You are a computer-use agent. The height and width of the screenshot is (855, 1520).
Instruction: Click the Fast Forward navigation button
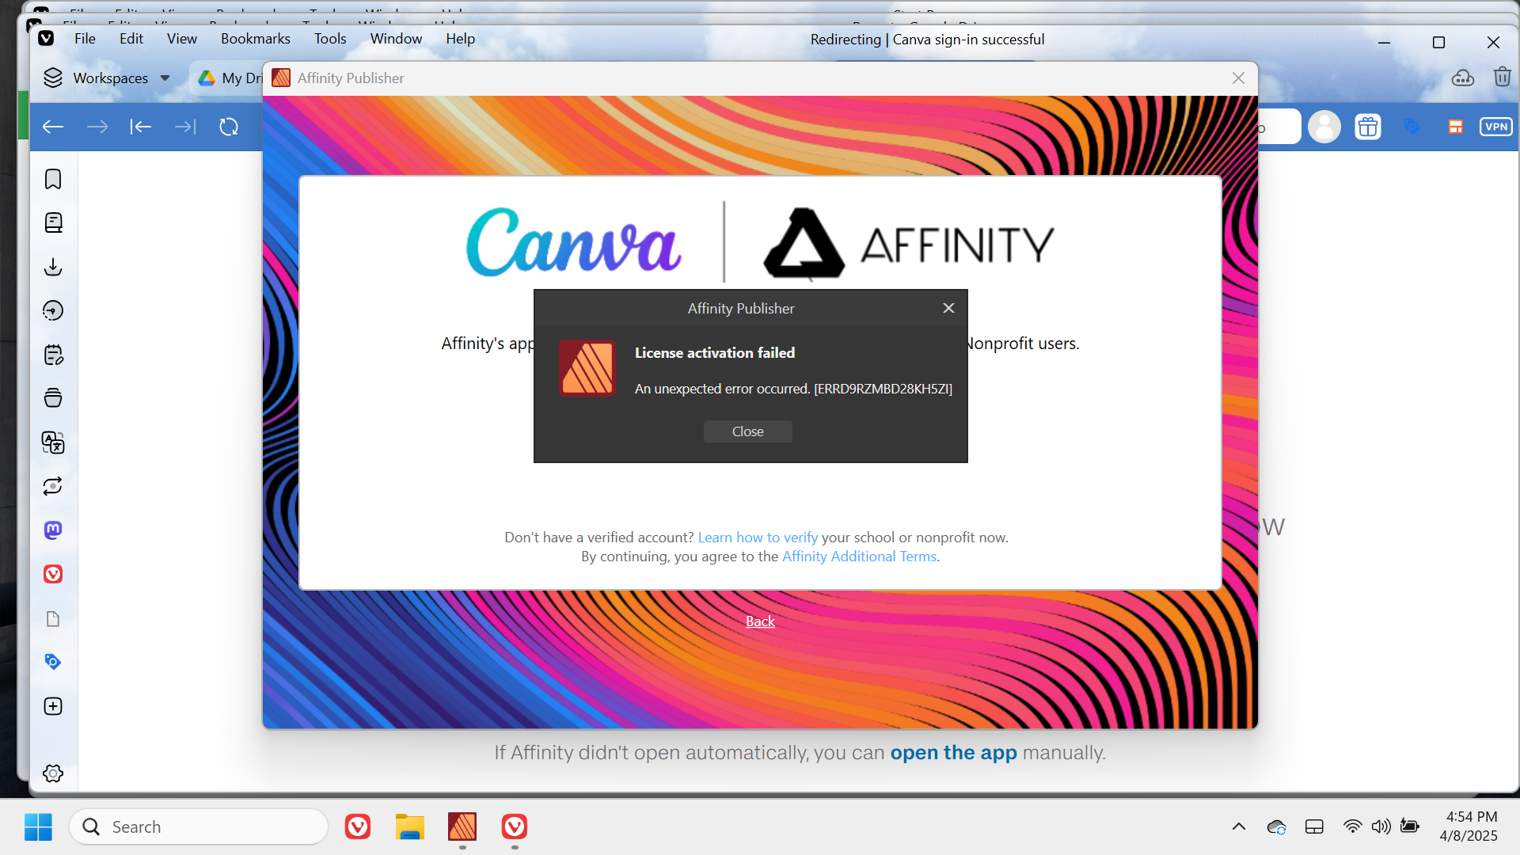(184, 127)
